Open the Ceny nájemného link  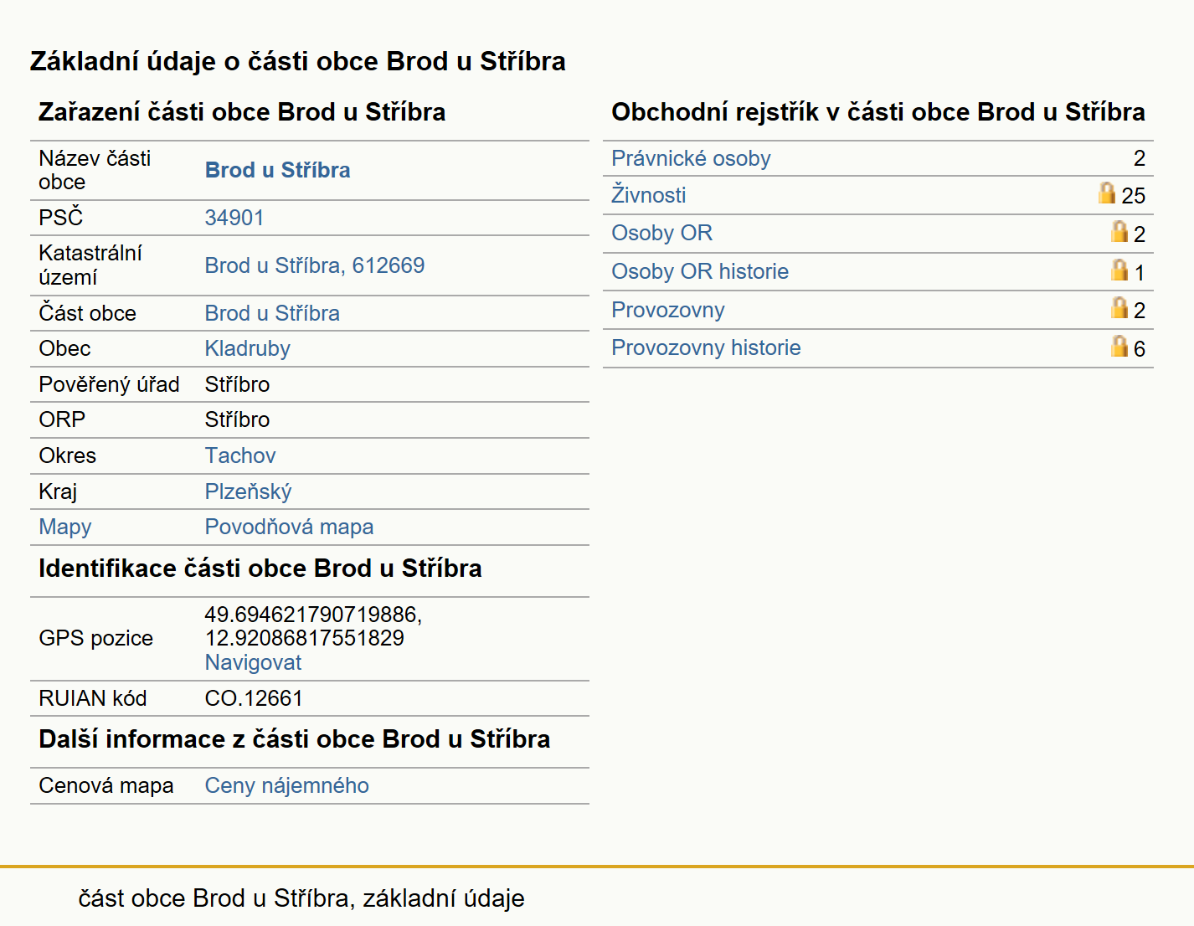[287, 785]
